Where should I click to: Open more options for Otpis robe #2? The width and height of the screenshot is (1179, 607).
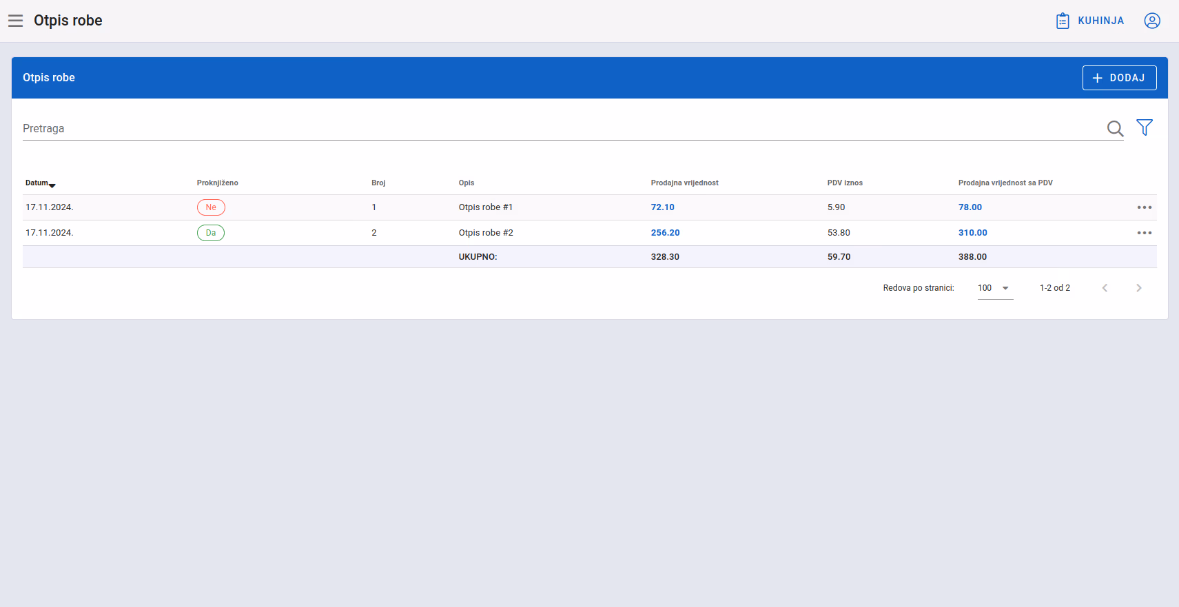click(1145, 233)
